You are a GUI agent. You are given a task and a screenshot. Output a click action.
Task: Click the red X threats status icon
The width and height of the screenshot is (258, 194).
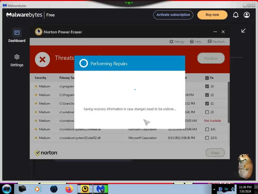tap(42, 59)
